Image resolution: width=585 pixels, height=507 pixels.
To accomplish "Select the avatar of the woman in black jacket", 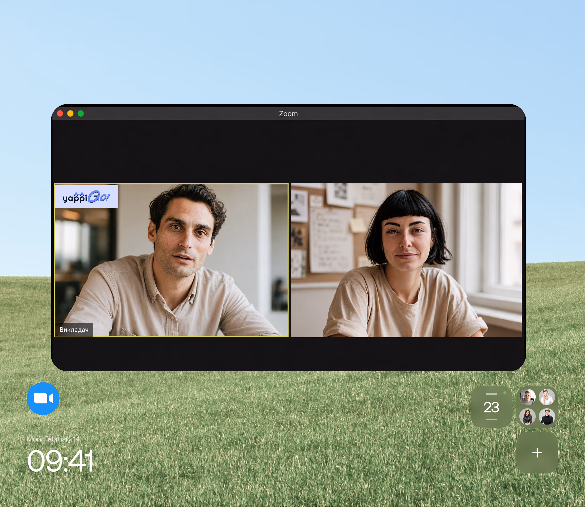I will [527, 417].
